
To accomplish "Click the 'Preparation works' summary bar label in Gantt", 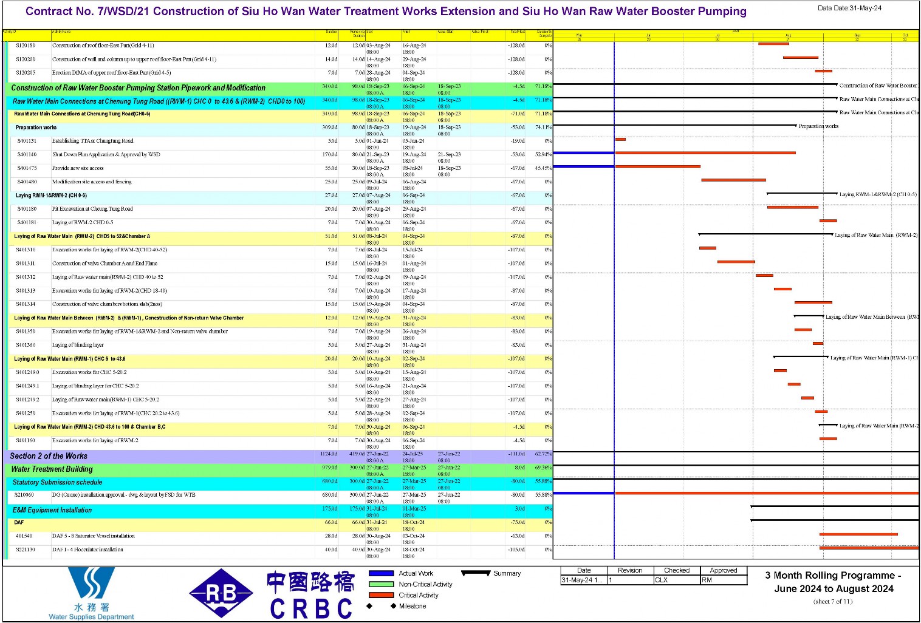I will [x=818, y=126].
